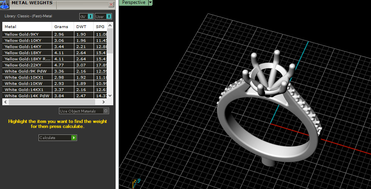This screenshot has width=371, height=189.
Task: Select the Yellow Gold:14KY row
Action: (55, 46)
